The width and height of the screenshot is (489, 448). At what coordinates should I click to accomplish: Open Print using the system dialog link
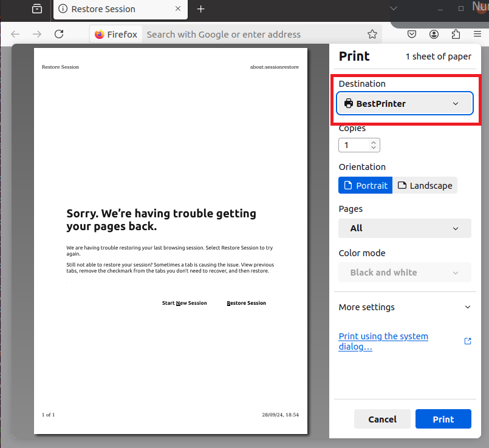(383, 341)
